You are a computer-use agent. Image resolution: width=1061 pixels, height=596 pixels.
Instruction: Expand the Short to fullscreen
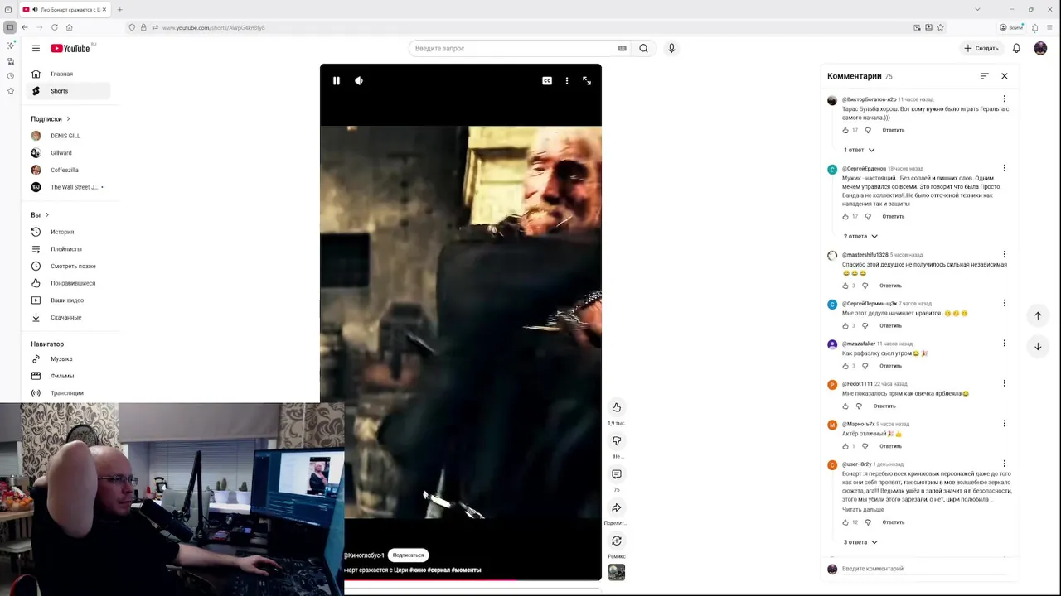click(587, 81)
